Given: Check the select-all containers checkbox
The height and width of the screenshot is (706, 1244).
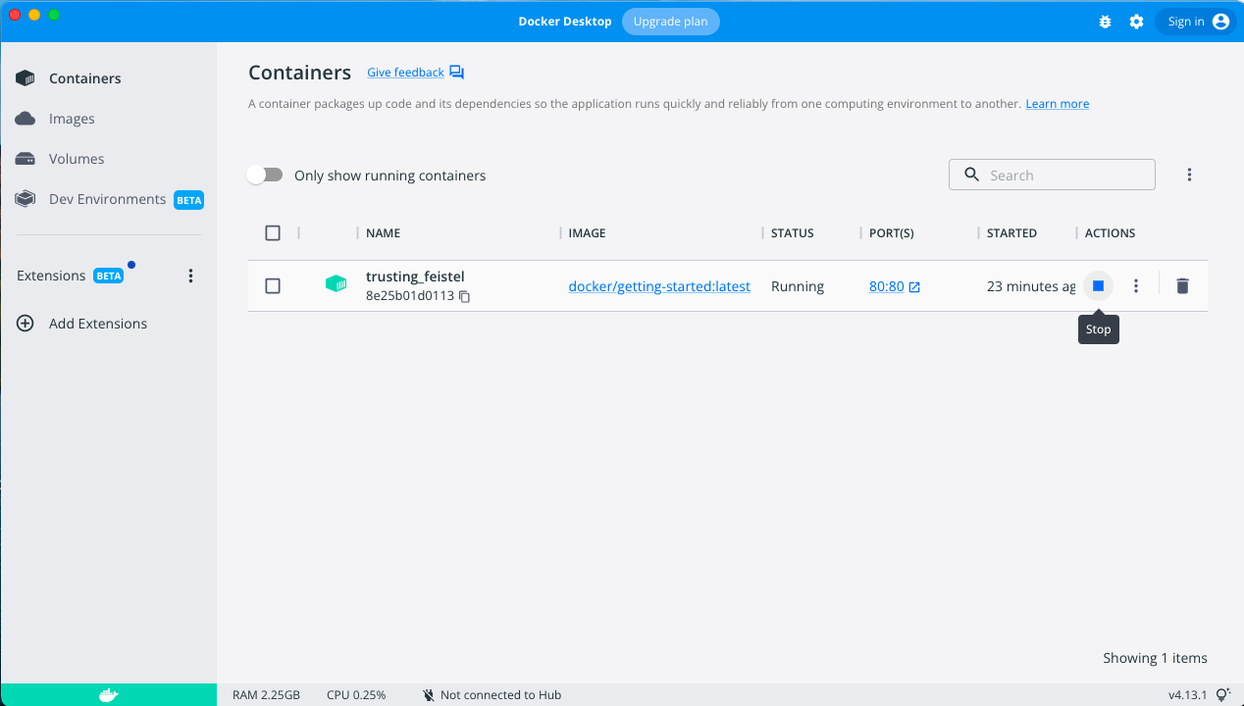Looking at the screenshot, I should 273,233.
